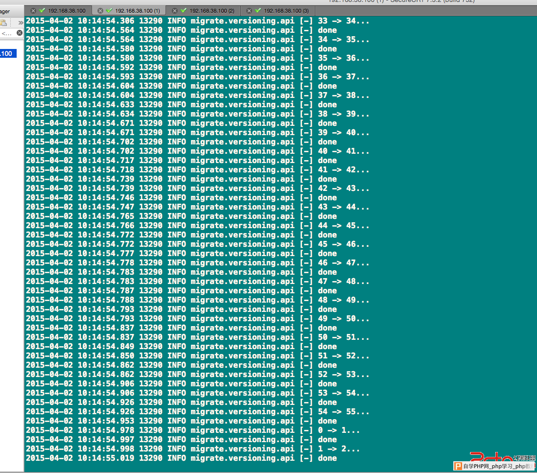Screen dimensions: 537x473
Task: Close the 192.168.38.100 (1) session tab
Action: (x=100, y=11)
